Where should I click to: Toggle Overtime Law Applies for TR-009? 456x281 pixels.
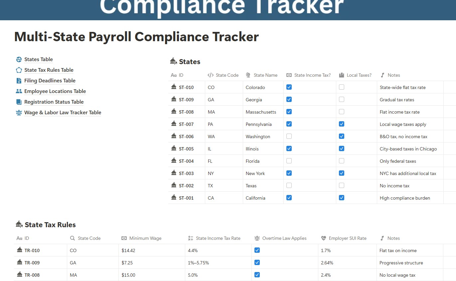pyautogui.click(x=257, y=262)
